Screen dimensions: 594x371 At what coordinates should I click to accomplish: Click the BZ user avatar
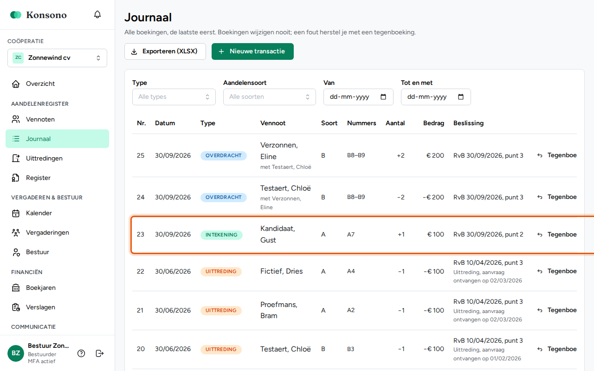[16, 353]
